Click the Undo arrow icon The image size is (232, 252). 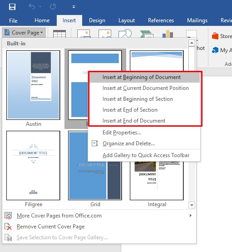tap(32, 7)
